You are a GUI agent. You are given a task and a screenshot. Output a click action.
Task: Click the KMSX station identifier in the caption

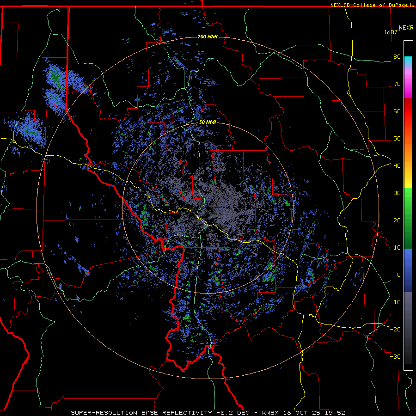(270, 413)
